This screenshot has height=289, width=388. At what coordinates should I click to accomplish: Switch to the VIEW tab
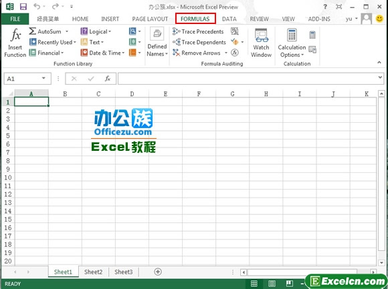tap(288, 19)
